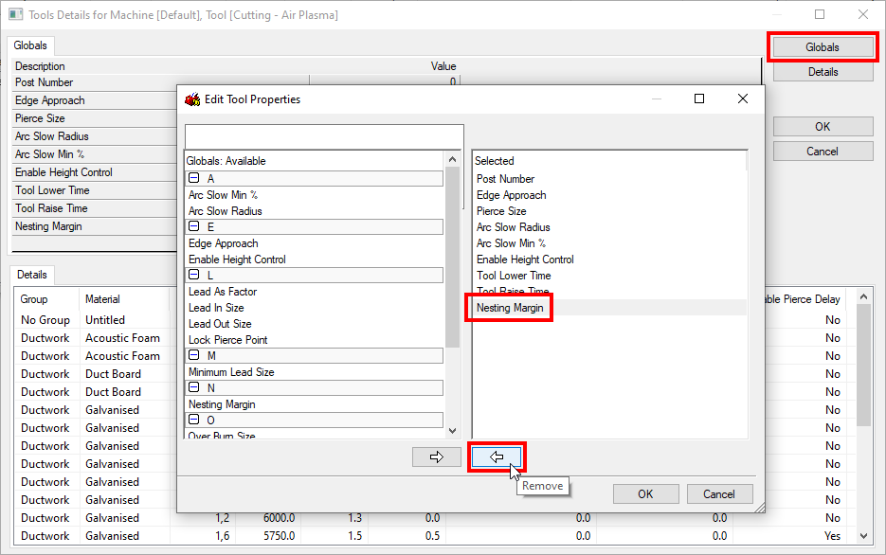This screenshot has width=886, height=555.
Task: Click the Details button on the right
Action: pos(823,71)
